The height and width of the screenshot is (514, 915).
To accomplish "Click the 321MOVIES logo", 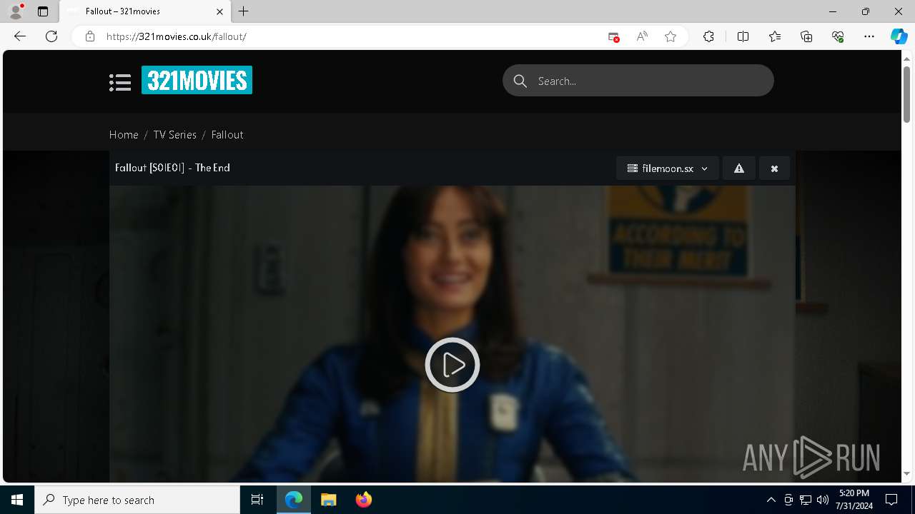I will 197,80.
